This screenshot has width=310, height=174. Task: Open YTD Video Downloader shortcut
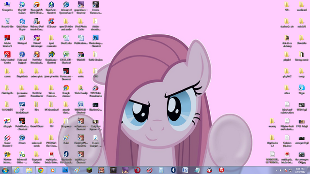pyautogui.click(x=95, y=91)
